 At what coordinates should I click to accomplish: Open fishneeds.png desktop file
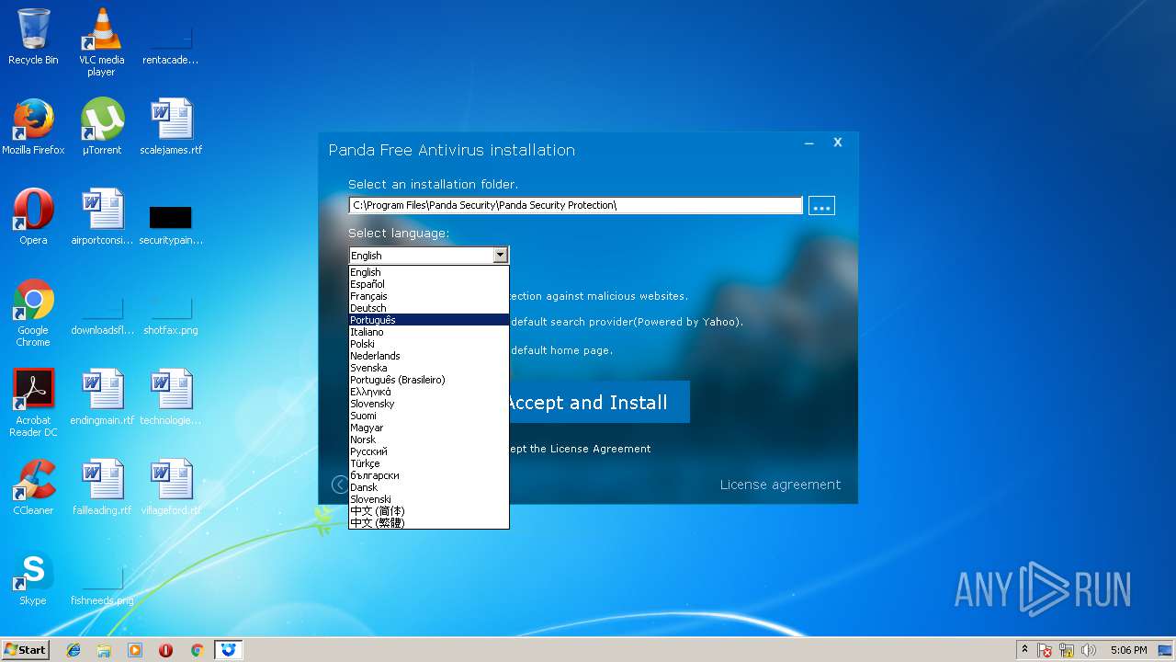102,583
